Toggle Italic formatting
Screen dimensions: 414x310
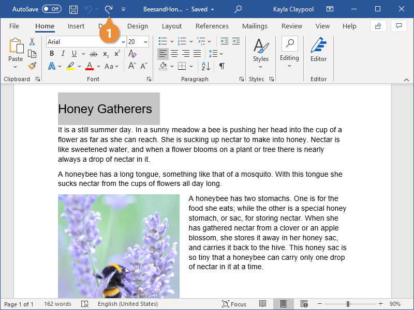(x=63, y=54)
